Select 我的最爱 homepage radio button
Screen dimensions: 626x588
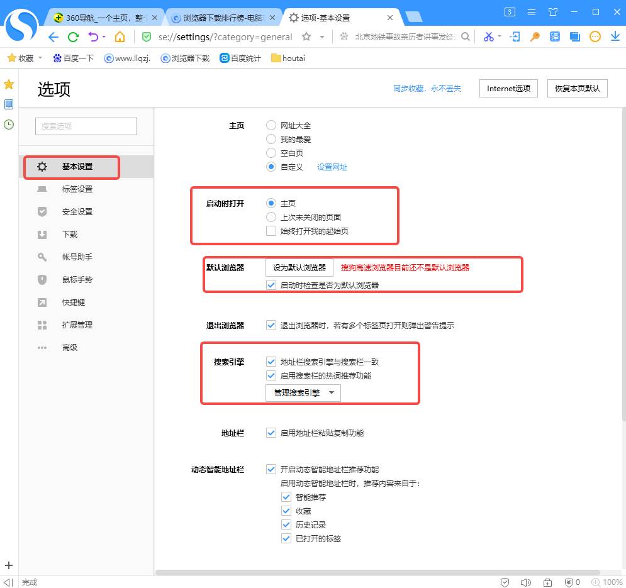tap(271, 139)
